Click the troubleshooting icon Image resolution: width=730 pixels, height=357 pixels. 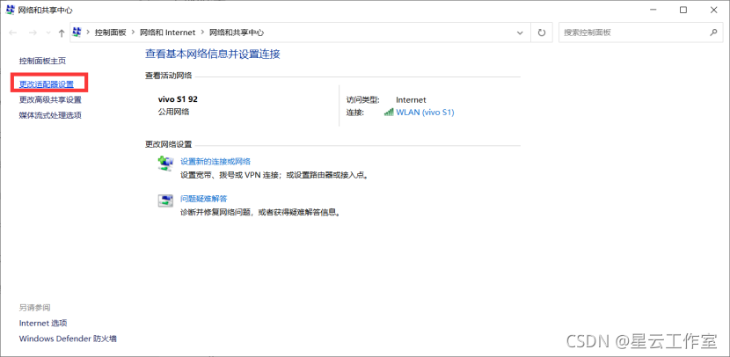[x=165, y=200]
